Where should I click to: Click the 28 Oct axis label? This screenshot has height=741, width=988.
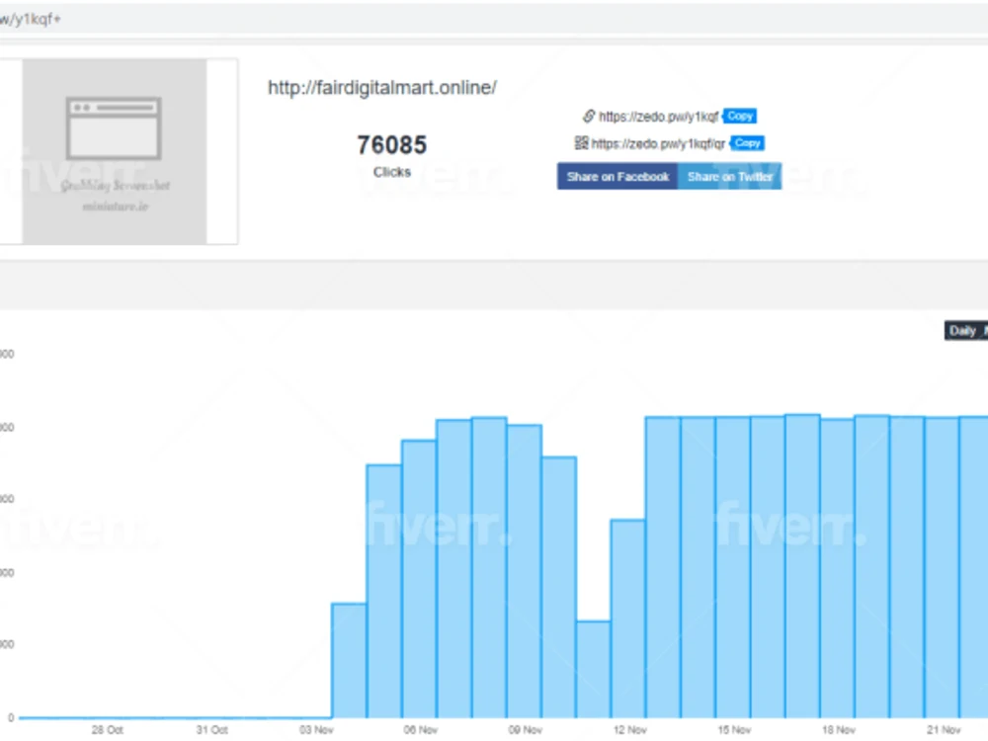point(107,730)
